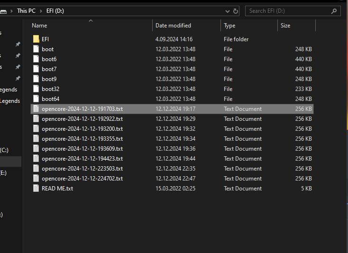Open the address bar history dropdown
The height and width of the screenshot is (253, 348).
tap(225, 11)
